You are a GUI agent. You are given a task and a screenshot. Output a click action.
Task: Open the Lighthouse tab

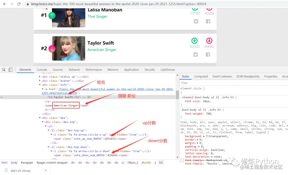pyautogui.click(x=168, y=70)
